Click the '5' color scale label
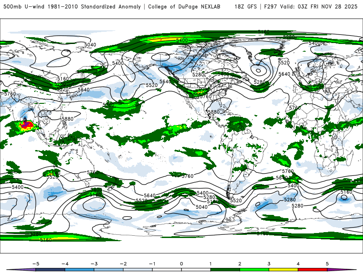363x272 pixels. click(327, 264)
